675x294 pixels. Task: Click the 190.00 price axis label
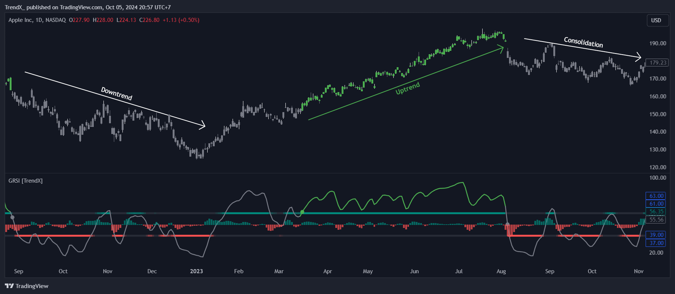click(658, 43)
